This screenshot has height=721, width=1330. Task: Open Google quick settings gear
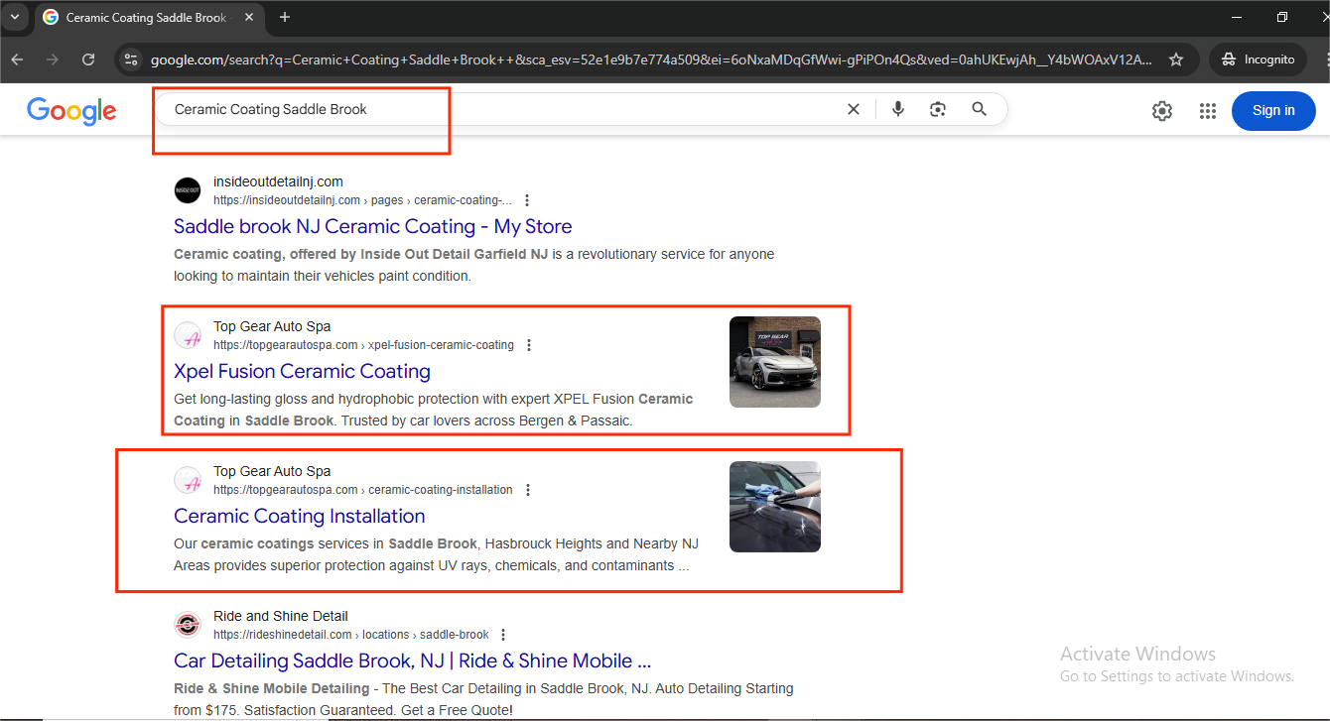(x=1162, y=111)
